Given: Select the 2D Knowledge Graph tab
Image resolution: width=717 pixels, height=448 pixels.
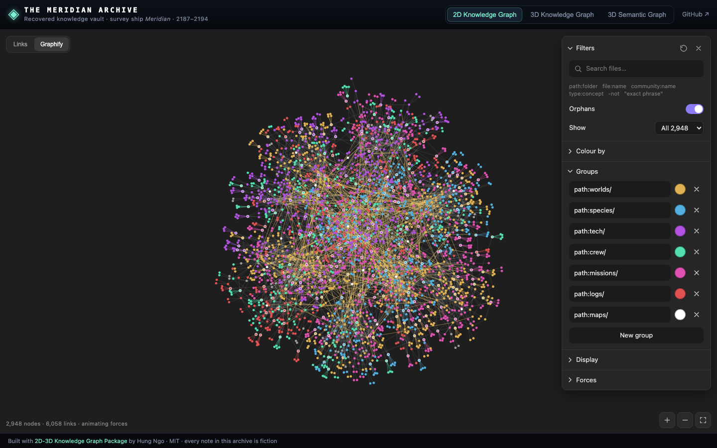Looking at the screenshot, I should tap(484, 15).
